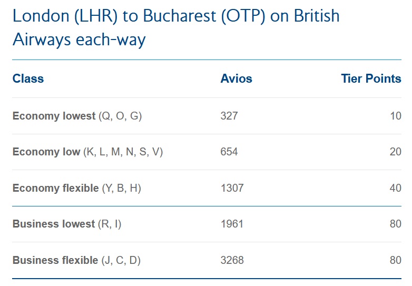Click the London to Bucharest page heading

coord(176,27)
